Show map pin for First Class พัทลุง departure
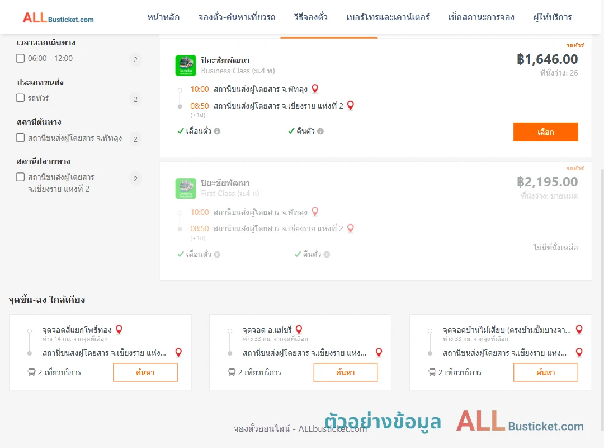 [x=315, y=212]
